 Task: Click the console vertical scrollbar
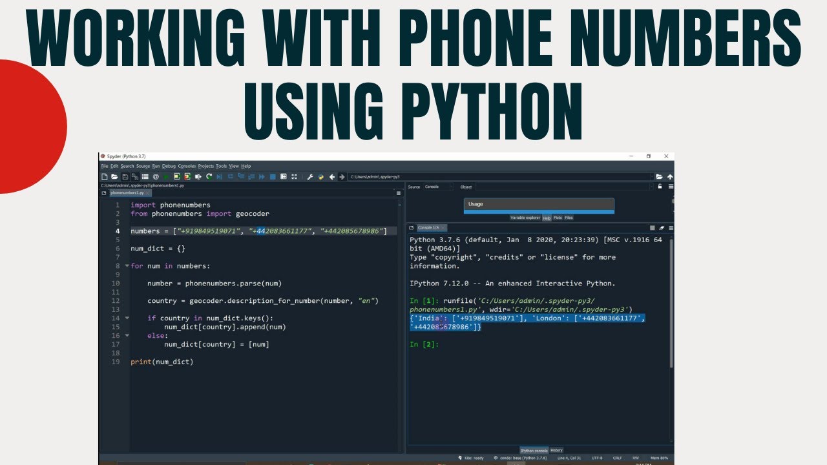coord(670,304)
